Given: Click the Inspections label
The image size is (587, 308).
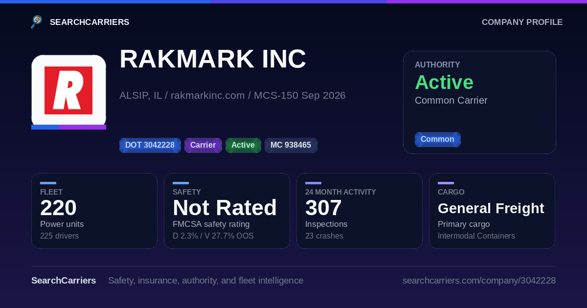Looking at the screenshot, I should pyautogui.click(x=326, y=224).
